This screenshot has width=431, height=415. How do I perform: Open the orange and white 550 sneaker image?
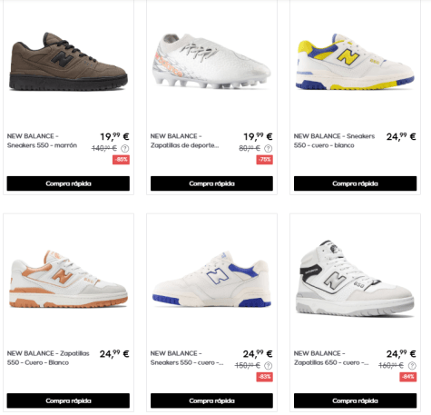pyautogui.click(x=68, y=279)
